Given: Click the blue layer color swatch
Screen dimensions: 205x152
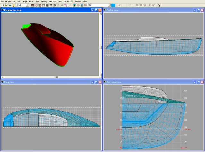Looking at the screenshot, I should click(x=114, y=5).
